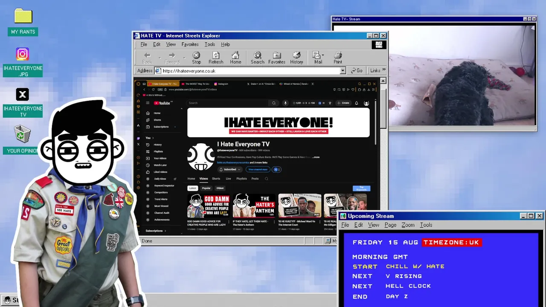
Task: Expand the address bar dropdown arrow
Action: coord(343,71)
